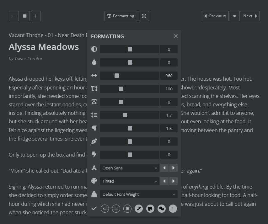Click the Formatting button
Screen dimensions: 268x224
point(121,16)
